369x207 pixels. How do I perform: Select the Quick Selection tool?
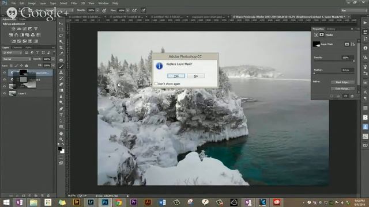(x=61, y=41)
